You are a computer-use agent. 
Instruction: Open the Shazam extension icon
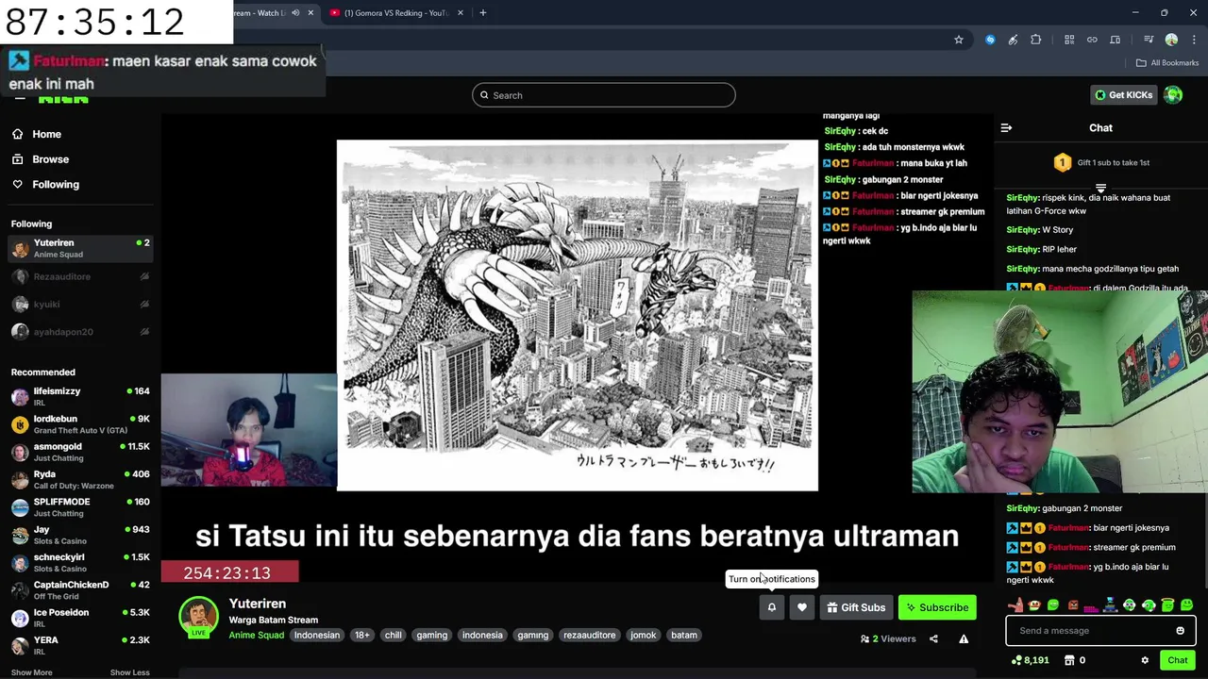point(990,40)
